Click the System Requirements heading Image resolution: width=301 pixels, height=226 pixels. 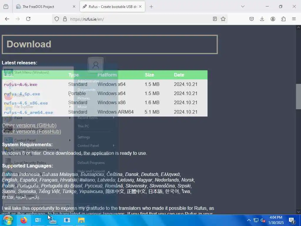(x=27, y=145)
